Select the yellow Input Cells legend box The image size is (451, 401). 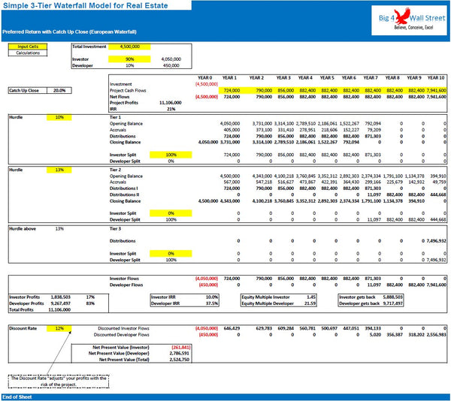tap(28, 47)
